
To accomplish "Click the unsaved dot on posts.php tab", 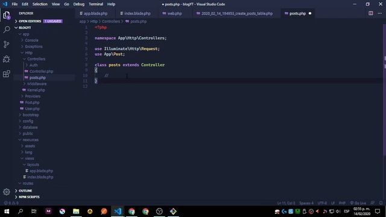I will (310, 13).
